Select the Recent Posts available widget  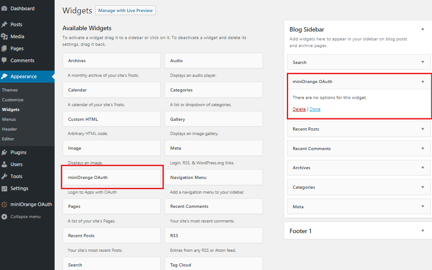pyautogui.click(x=111, y=235)
